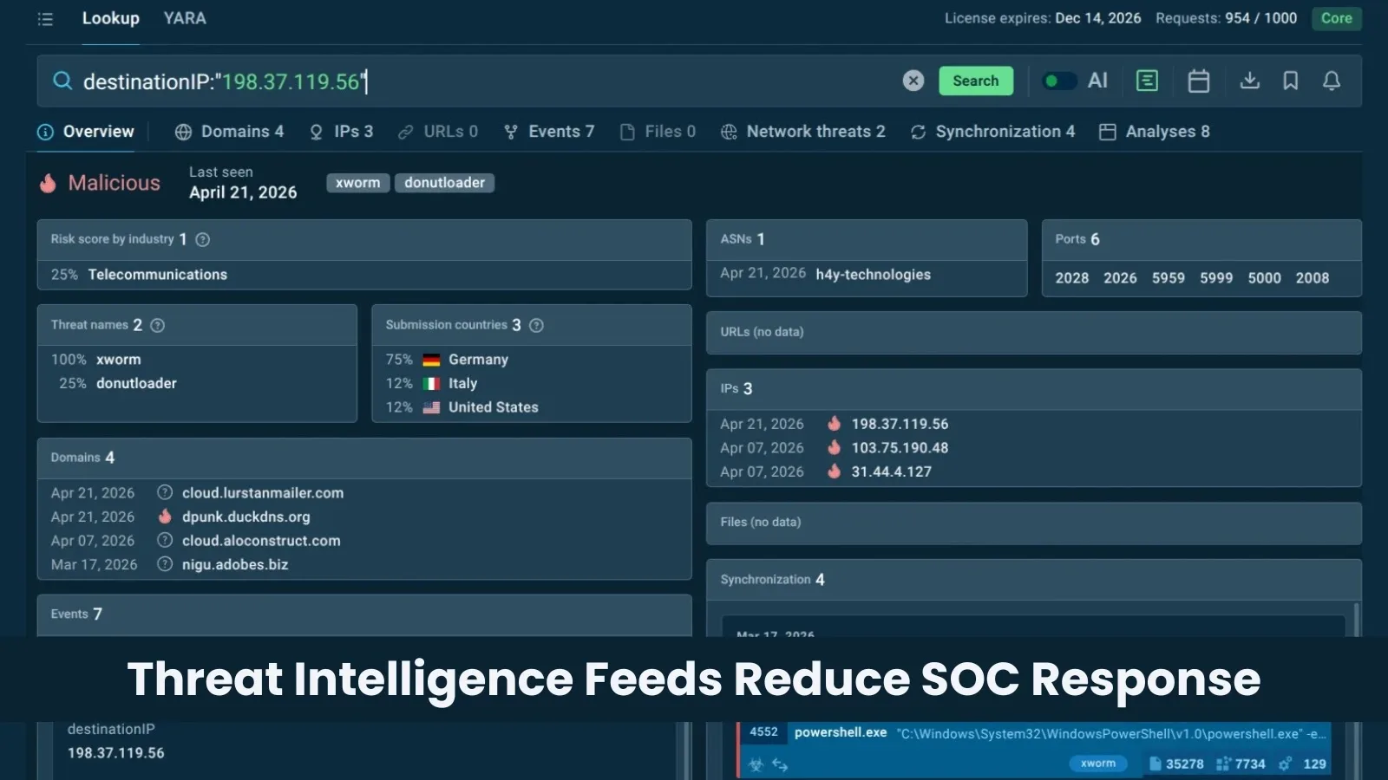The height and width of the screenshot is (780, 1388).
Task: Click the malicious flame icon beside dpunk.duckdns.org
Action: 165,517
